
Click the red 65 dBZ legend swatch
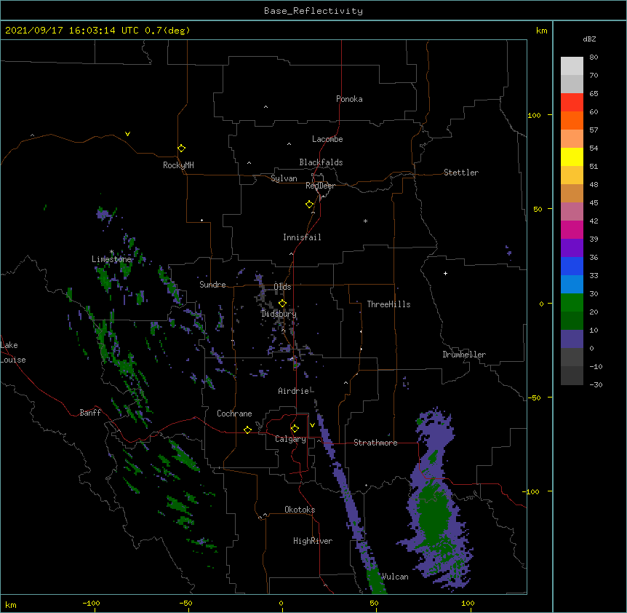click(572, 103)
